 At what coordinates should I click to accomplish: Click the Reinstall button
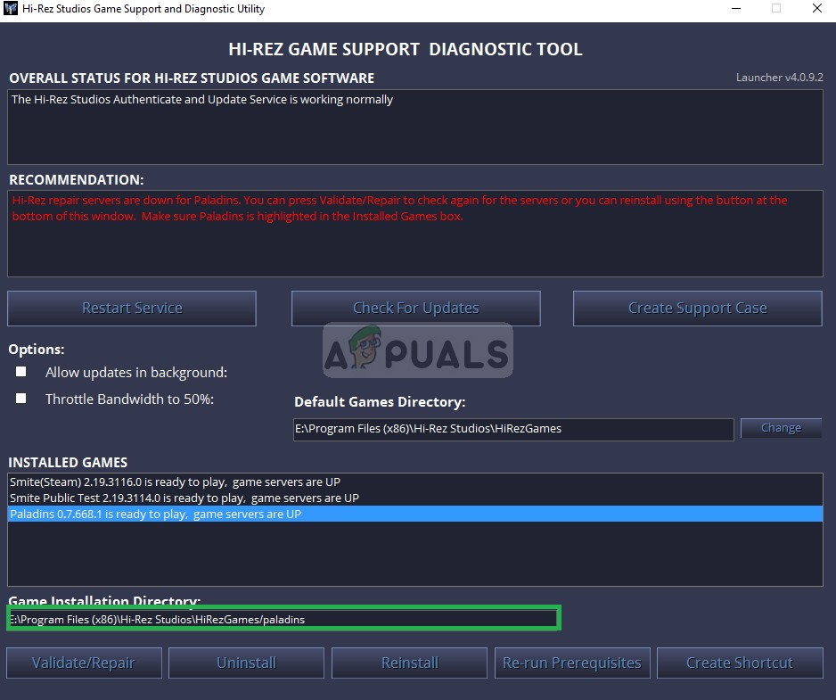click(409, 663)
